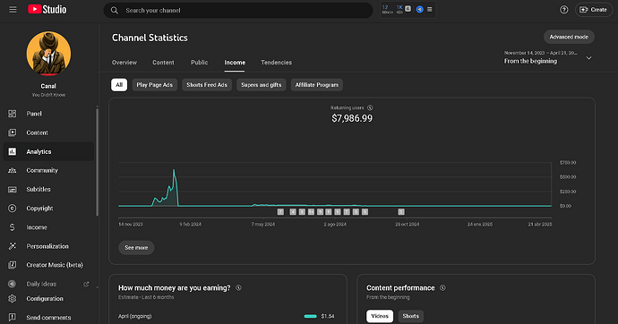This screenshot has height=324, width=618.
Task: Click the April (ongoing) row
Action: (227, 316)
